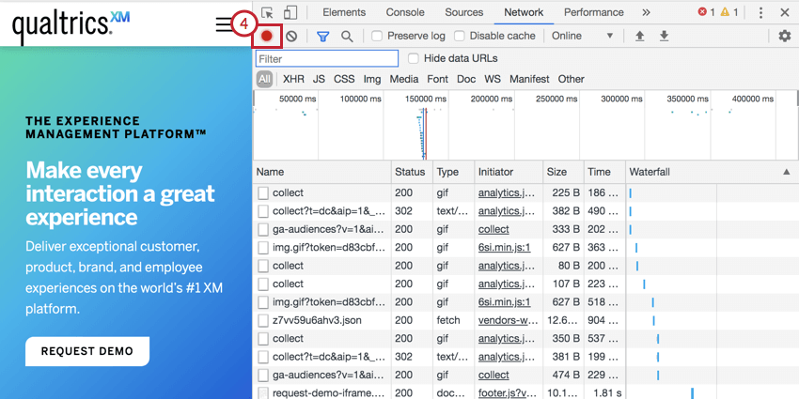Sort by the Type column header

(453, 173)
